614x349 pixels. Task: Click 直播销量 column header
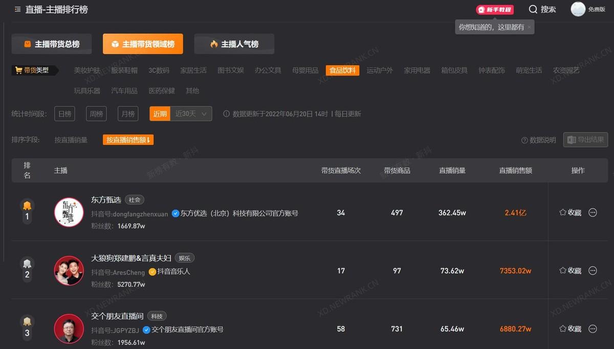click(452, 171)
